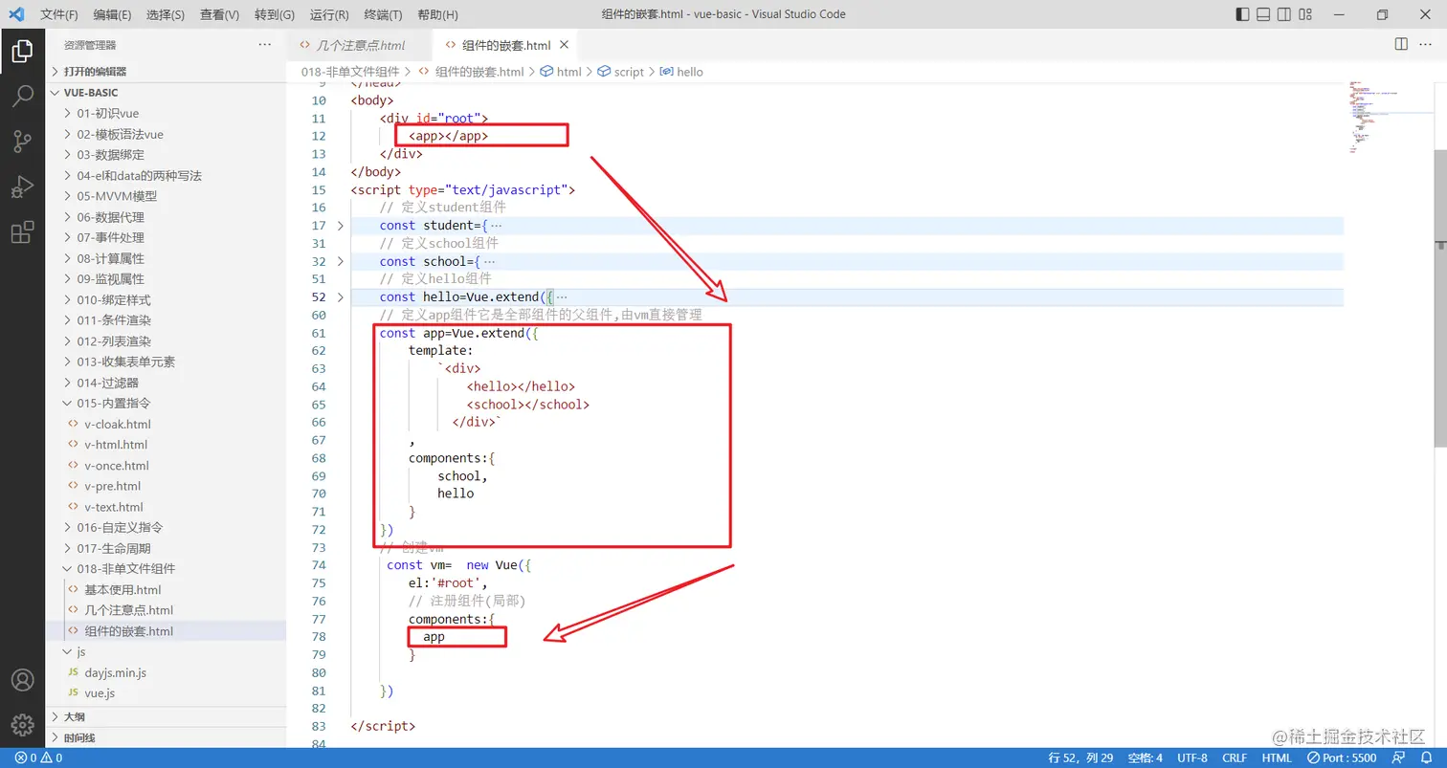Open the explorer more actions ellipsis
1447x768 pixels.
tap(265, 45)
